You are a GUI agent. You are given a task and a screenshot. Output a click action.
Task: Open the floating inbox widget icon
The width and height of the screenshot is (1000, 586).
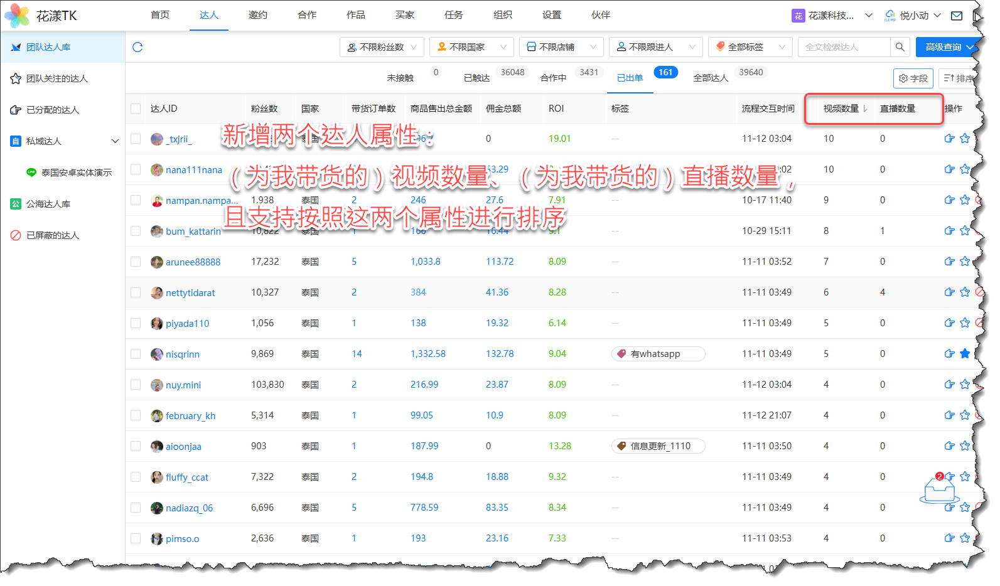coord(939,490)
